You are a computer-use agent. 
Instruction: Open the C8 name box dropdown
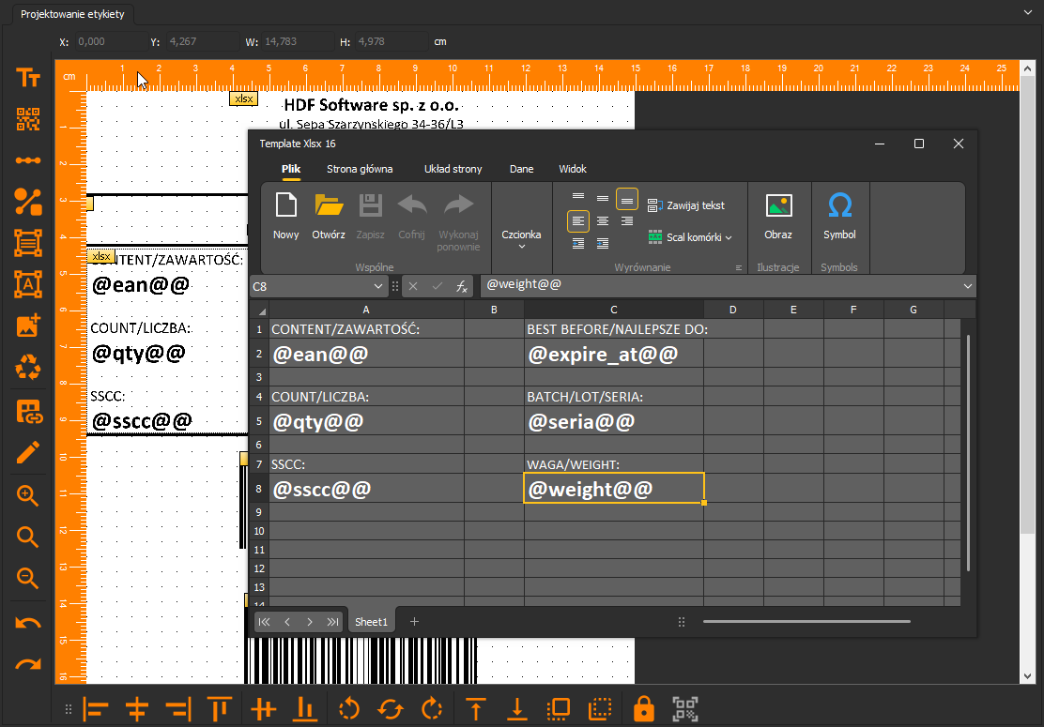(x=378, y=286)
